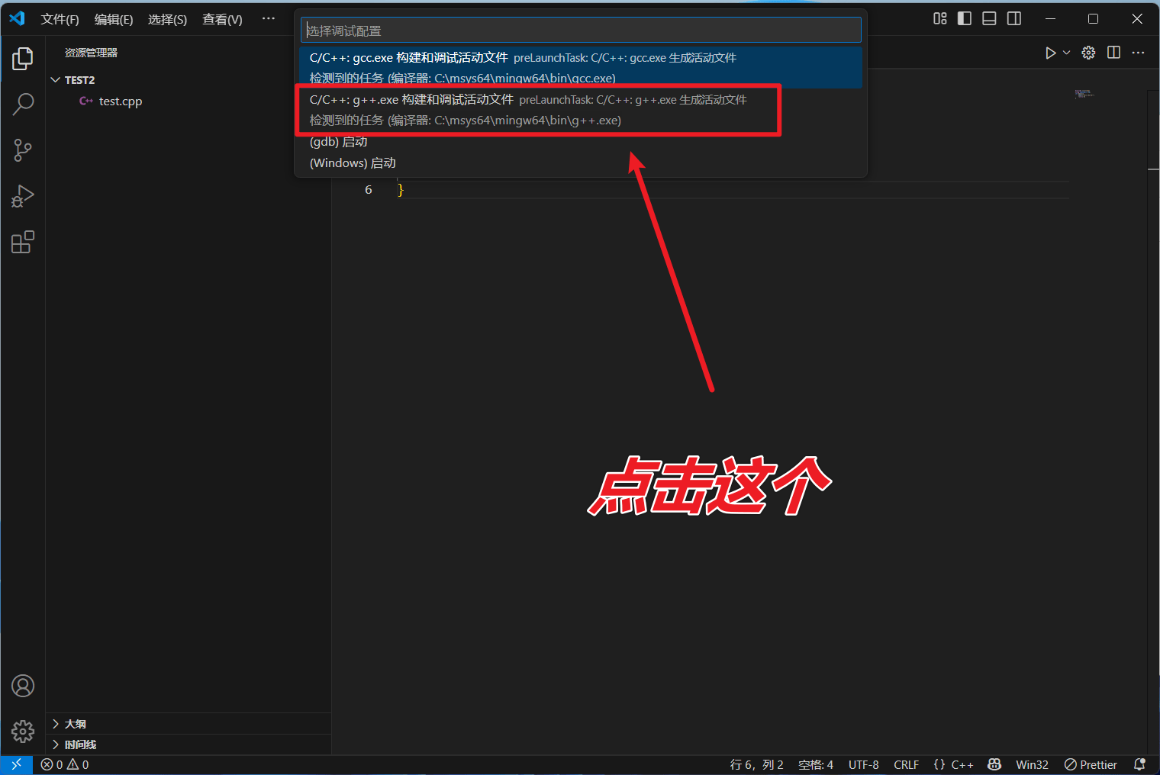This screenshot has width=1160, height=775.
Task: Open the 查看(V) menu
Action: point(222,20)
